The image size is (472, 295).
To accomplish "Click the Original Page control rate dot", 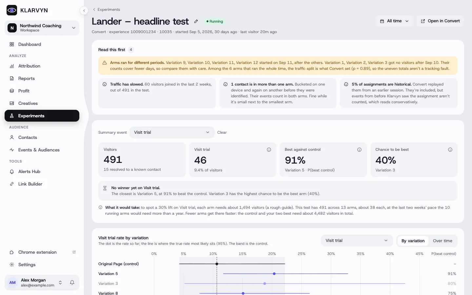I will 217,264.
